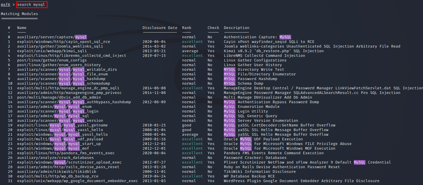The height and width of the screenshot is (185, 423).
Task: Select exploit/linux/mysql/mysql_yassl_hello module name
Action: tap(60, 130)
